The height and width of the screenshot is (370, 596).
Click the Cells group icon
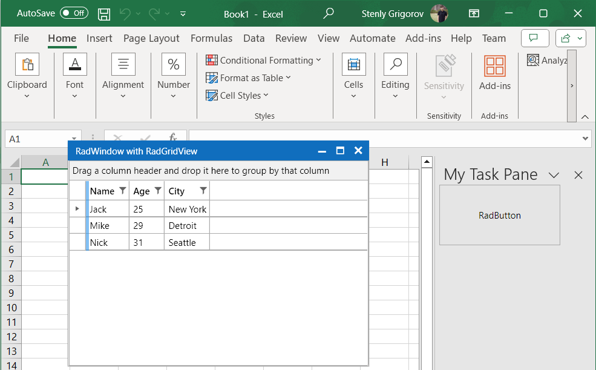[x=353, y=64]
